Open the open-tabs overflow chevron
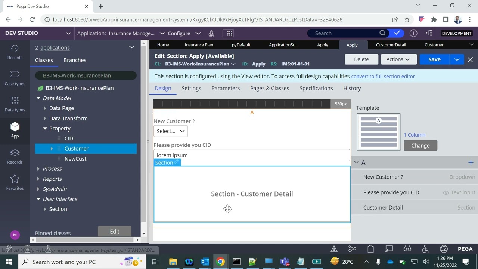478x269 pixels. tap(471, 44)
